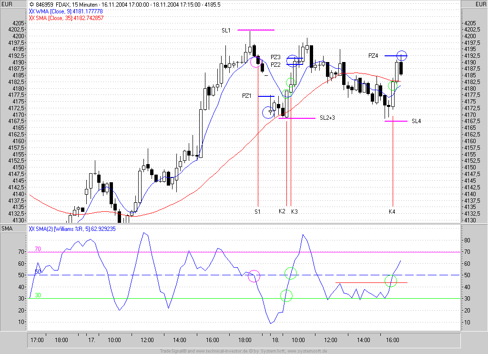Click the PZ2 annotation label
This screenshot has height=354, width=488.
pos(275,64)
